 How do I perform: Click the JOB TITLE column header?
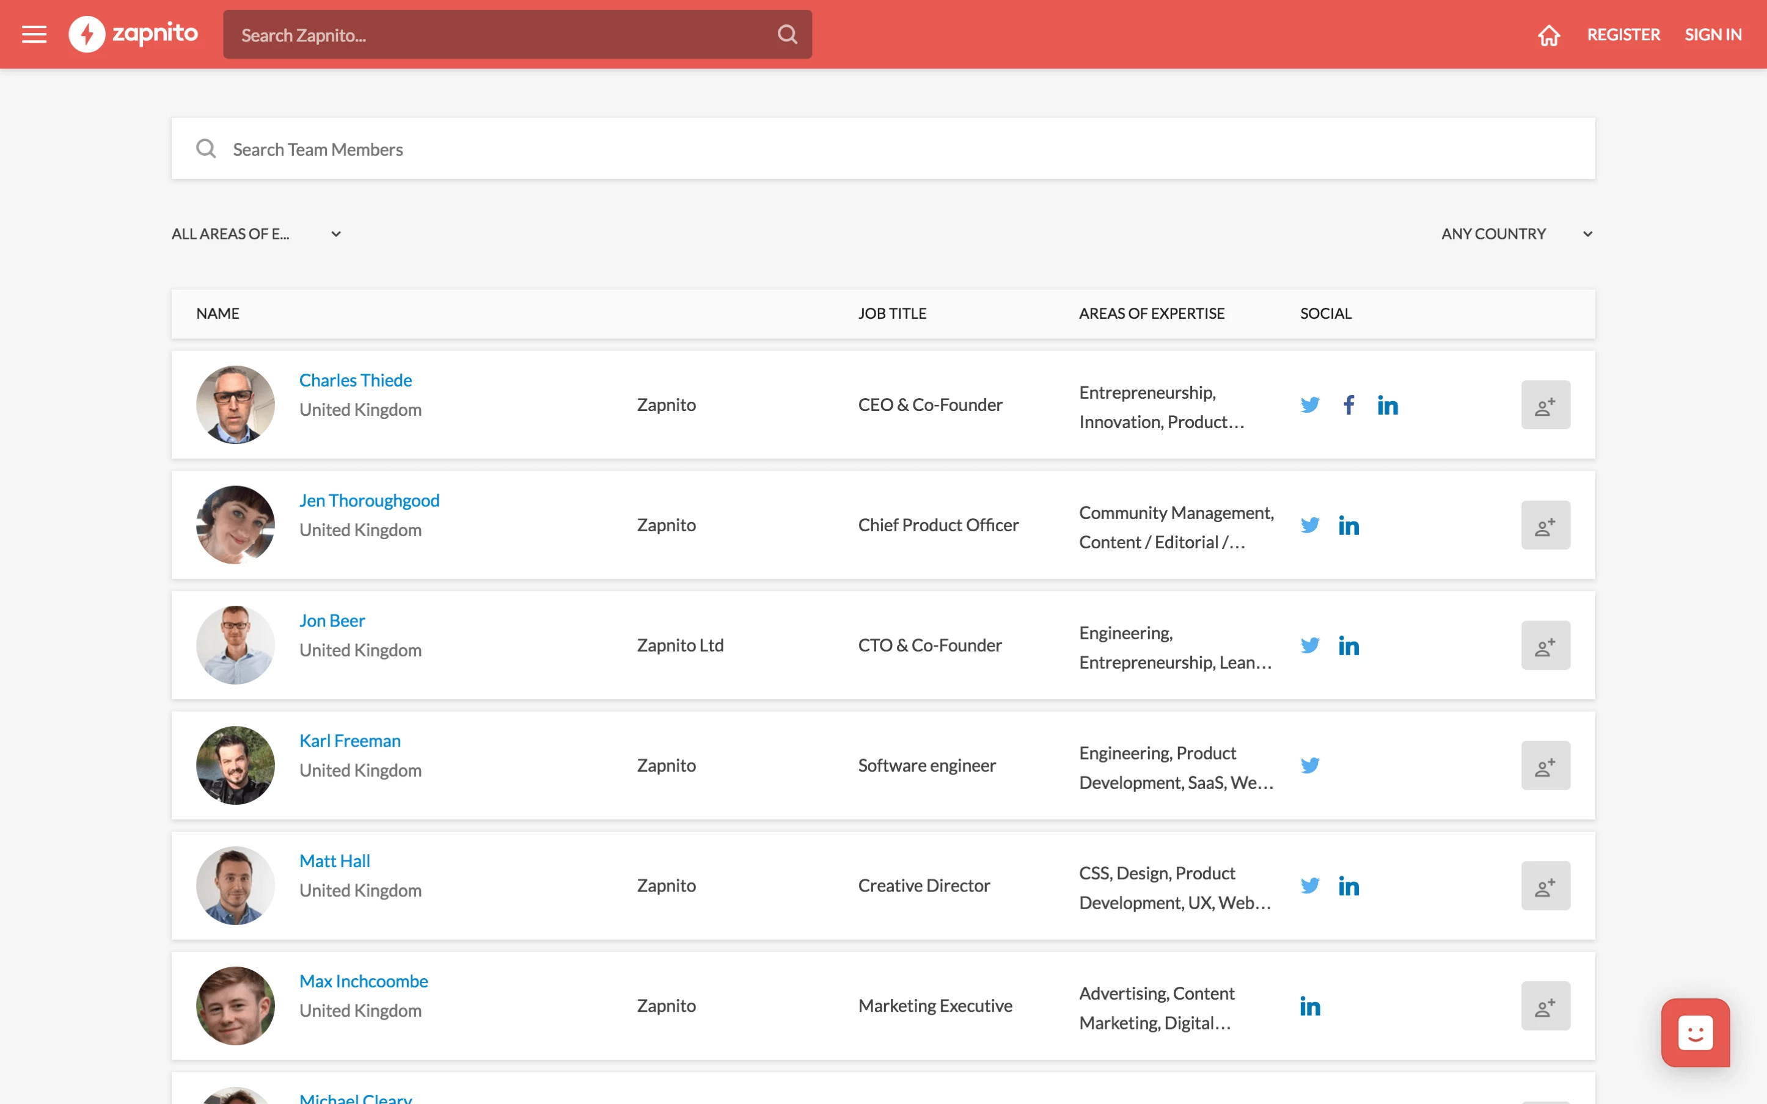892,313
